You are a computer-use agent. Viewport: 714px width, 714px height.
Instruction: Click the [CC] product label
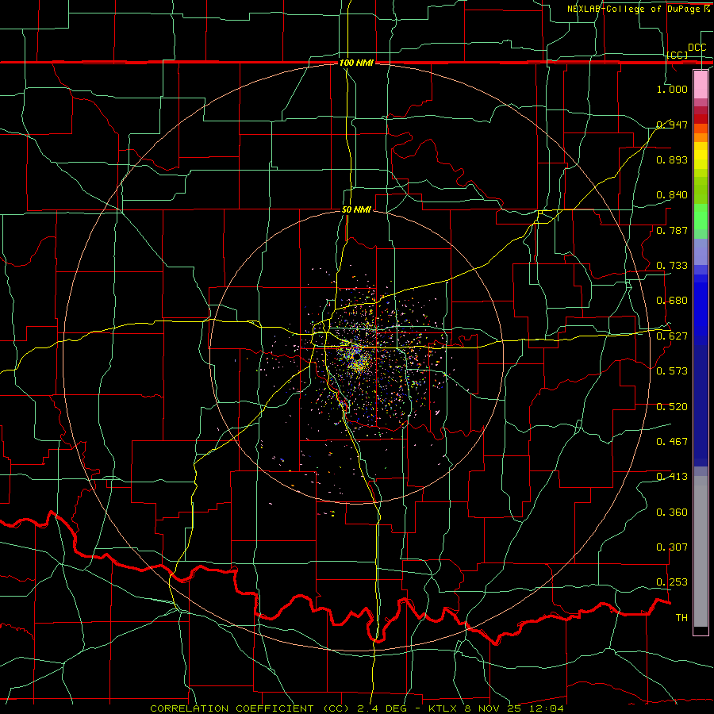point(678,55)
